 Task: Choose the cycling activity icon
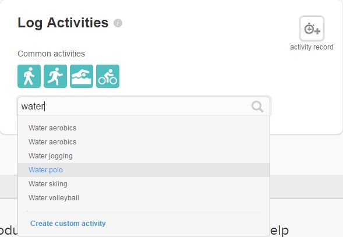108,76
